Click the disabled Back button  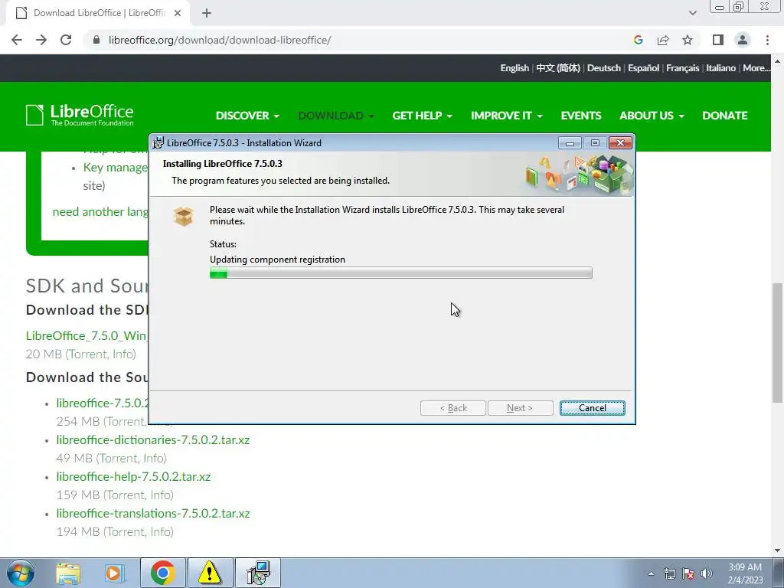click(453, 408)
